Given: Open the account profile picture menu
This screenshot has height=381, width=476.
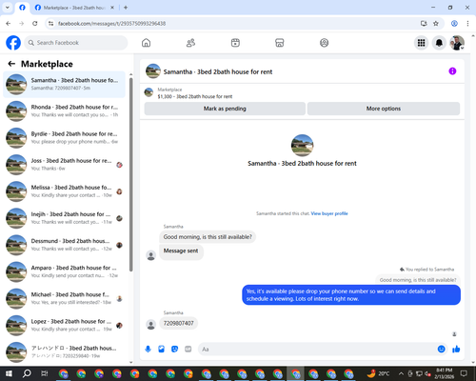Looking at the screenshot, I should click(457, 43).
